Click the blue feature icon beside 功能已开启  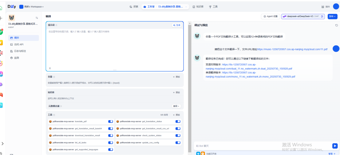pyautogui.click(x=198, y=153)
